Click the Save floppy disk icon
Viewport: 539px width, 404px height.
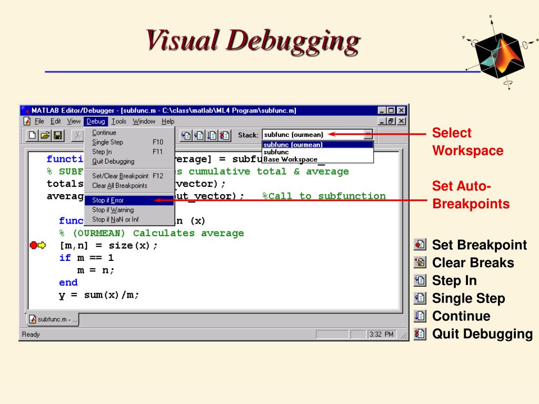click(x=58, y=135)
